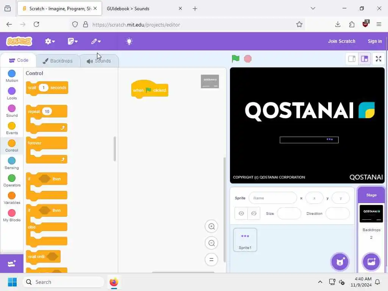Switch to the Backdrops tab
The image size is (388, 291).
tap(58, 61)
